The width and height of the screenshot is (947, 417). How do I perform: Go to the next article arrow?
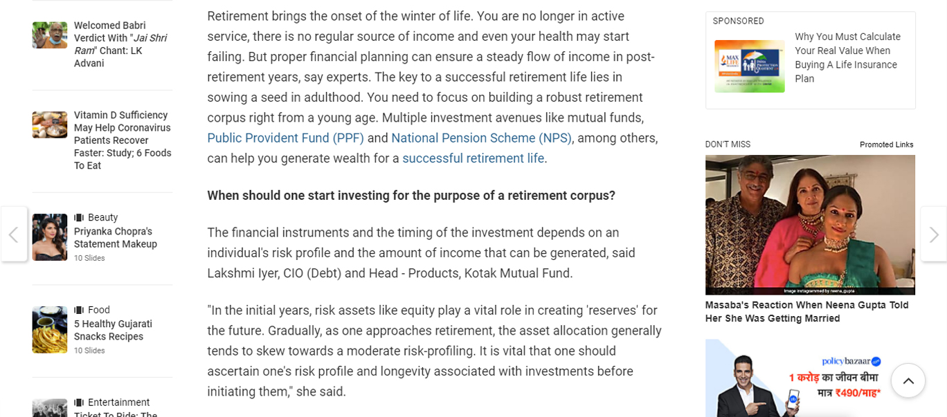coord(933,234)
